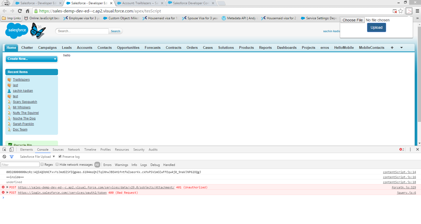The width and height of the screenshot is (421, 224).
Task: Click the blocked popup icon in address bar
Action: [395, 11]
